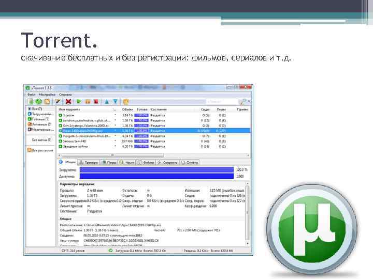Click progress bar of Звездные войны row
Screen dimensions: 373x279
pos(141,147)
